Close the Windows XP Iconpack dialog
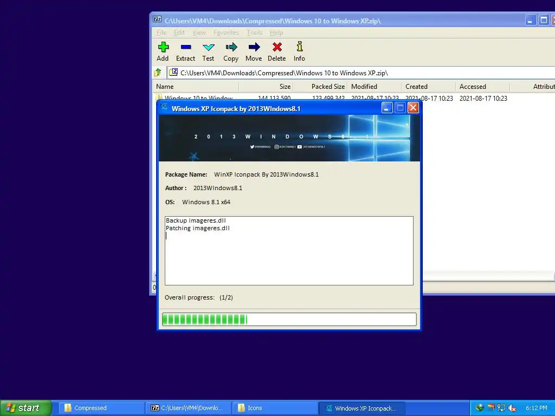The image size is (555, 416). 413,108
